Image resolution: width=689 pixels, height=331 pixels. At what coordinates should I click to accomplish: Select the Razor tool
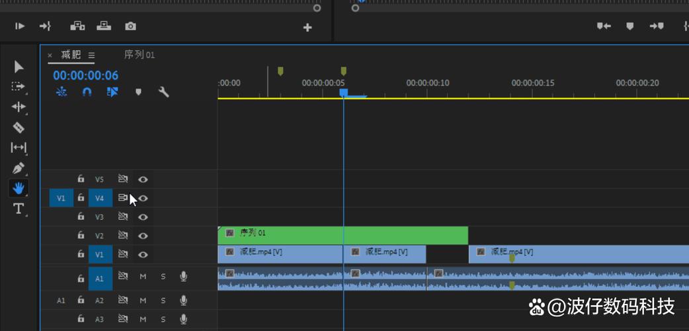point(19,128)
